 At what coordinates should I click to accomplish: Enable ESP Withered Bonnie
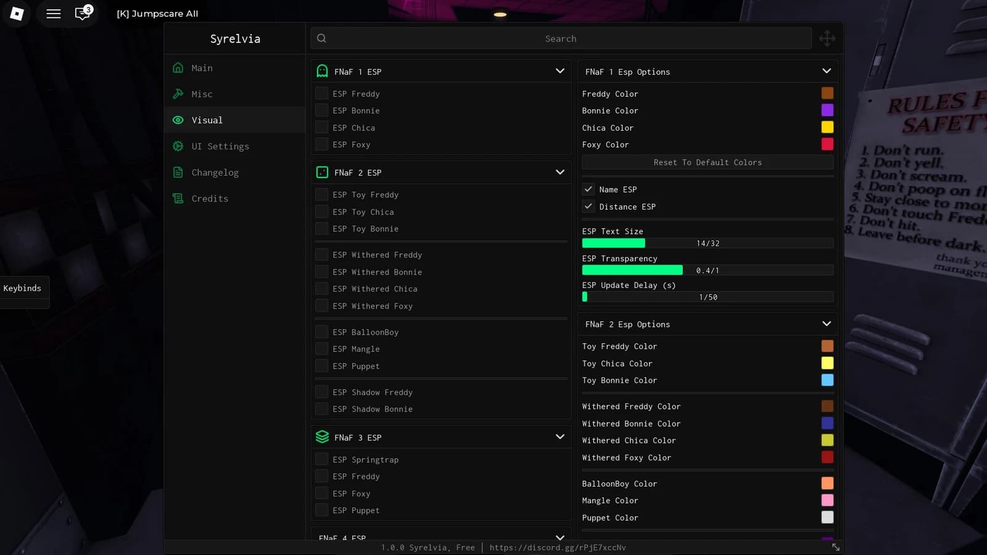tap(321, 272)
